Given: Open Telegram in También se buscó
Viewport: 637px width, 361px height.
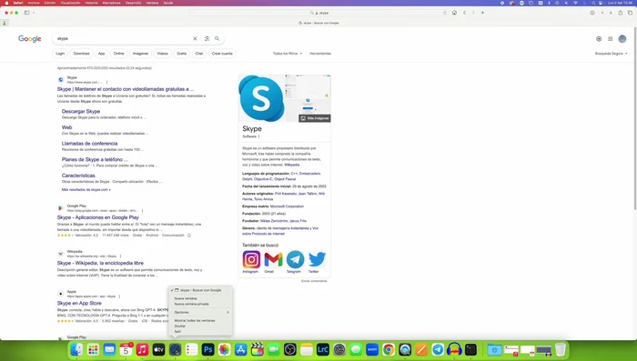Looking at the screenshot, I should (295, 262).
